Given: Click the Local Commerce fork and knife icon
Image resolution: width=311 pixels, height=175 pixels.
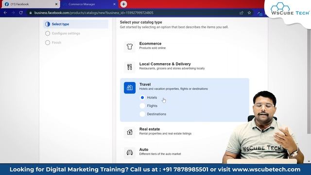Looking at the screenshot, I should point(130,67).
